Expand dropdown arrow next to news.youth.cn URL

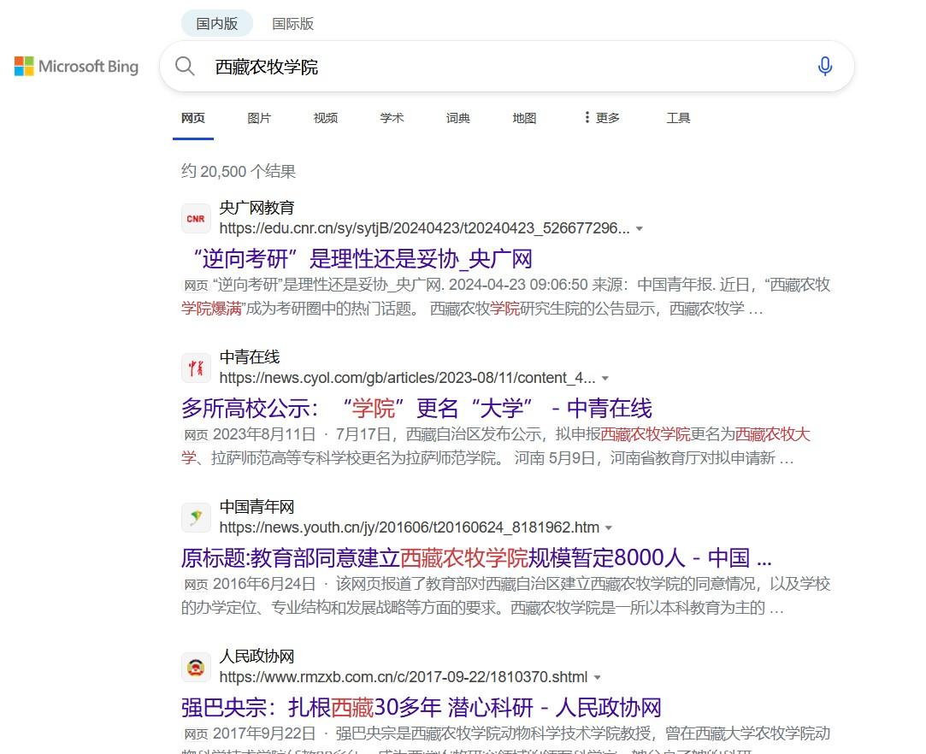(x=609, y=527)
